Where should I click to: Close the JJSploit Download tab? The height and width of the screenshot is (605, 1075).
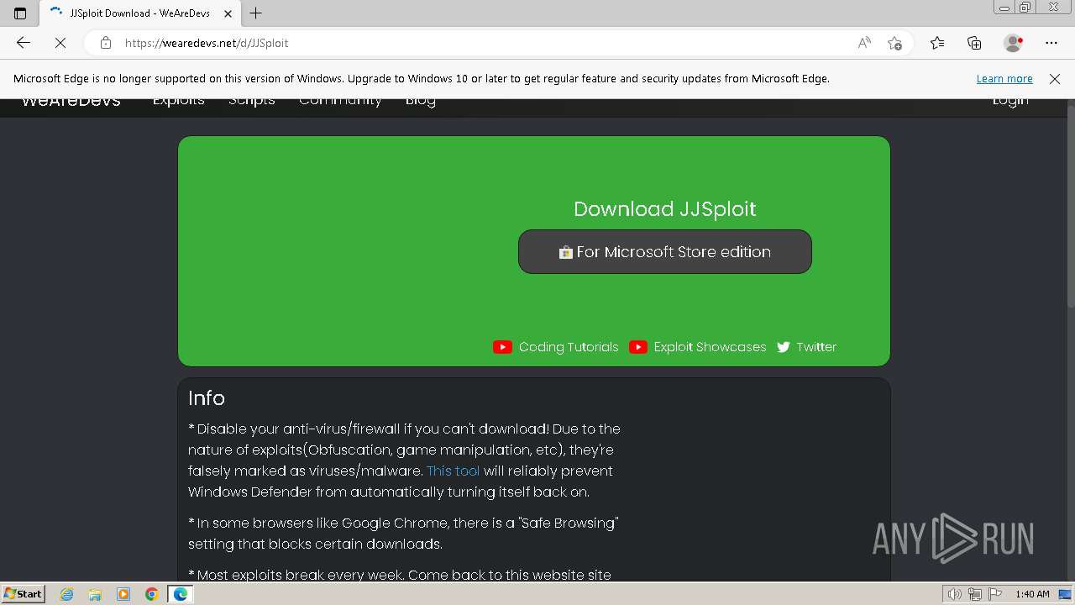click(228, 13)
